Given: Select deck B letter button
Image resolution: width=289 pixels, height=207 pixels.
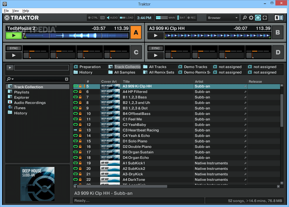Looking at the screenshot, I should 278,32.
